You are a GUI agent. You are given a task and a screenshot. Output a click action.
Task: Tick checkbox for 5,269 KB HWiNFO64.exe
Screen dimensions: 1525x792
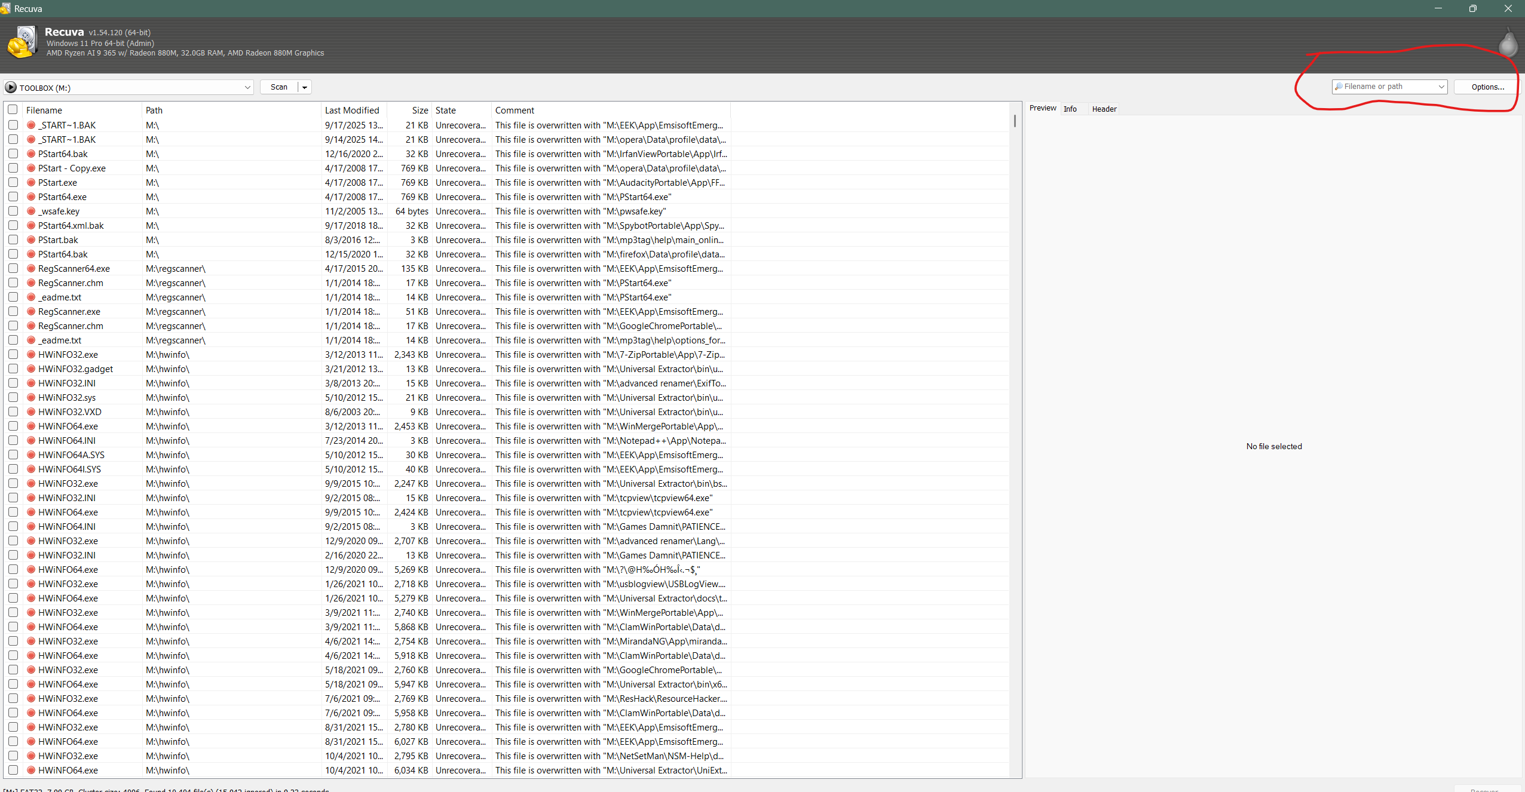(13, 570)
